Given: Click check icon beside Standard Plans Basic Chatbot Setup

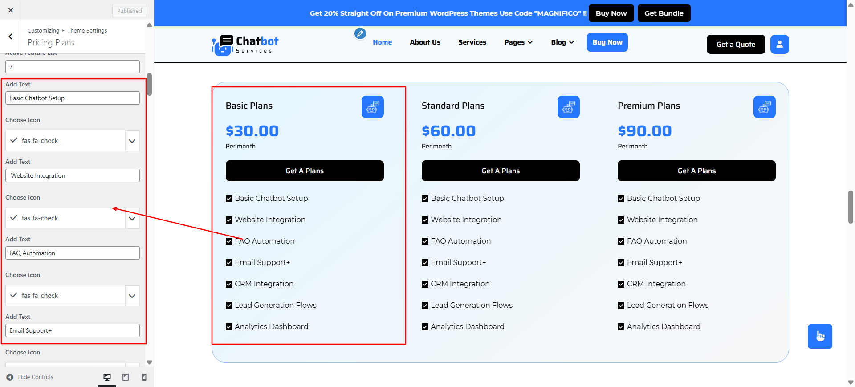Looking at the screenshot, I should [x=425, y=199].
